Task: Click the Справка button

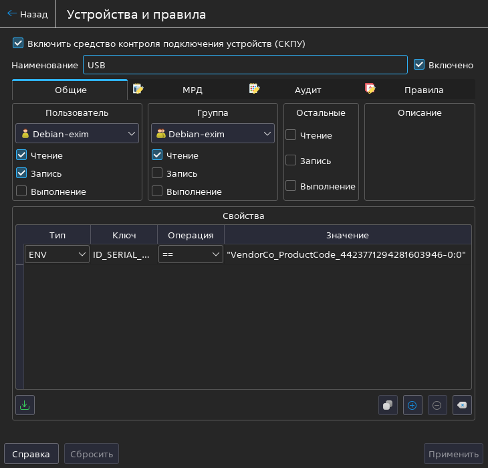Action: tap(31, 454)
